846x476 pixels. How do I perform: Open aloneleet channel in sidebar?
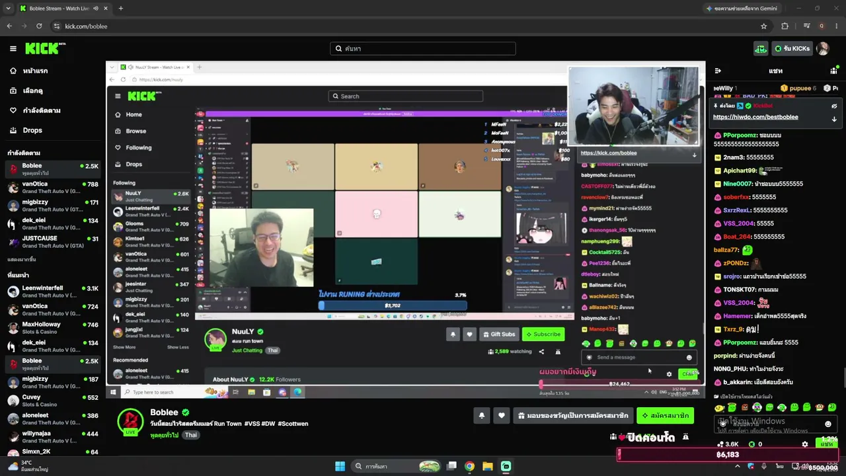[53, 419]
